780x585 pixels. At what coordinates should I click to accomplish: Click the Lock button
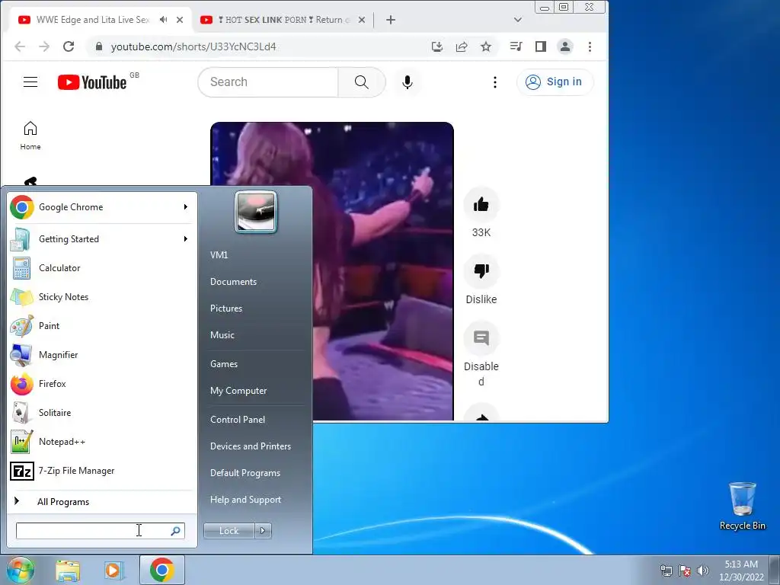pyautogui.click(x=229, y=531)
